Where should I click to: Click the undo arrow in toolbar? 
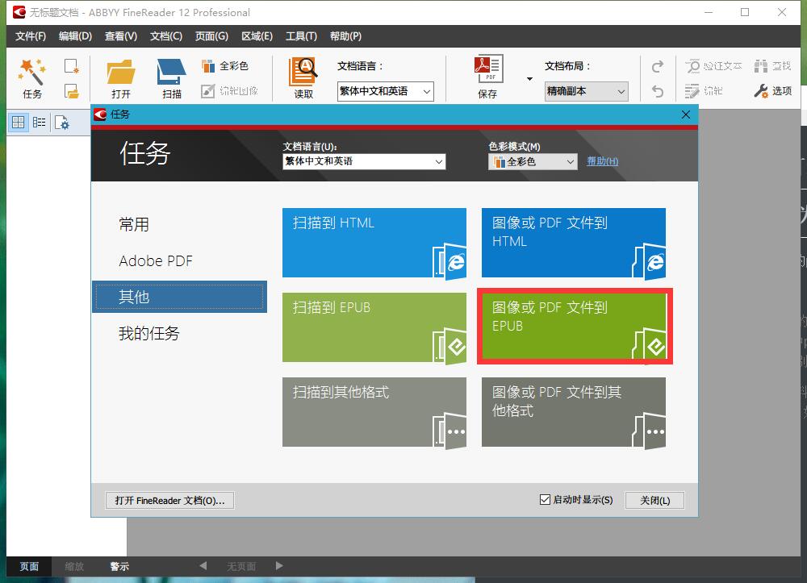tap(657, 91)
